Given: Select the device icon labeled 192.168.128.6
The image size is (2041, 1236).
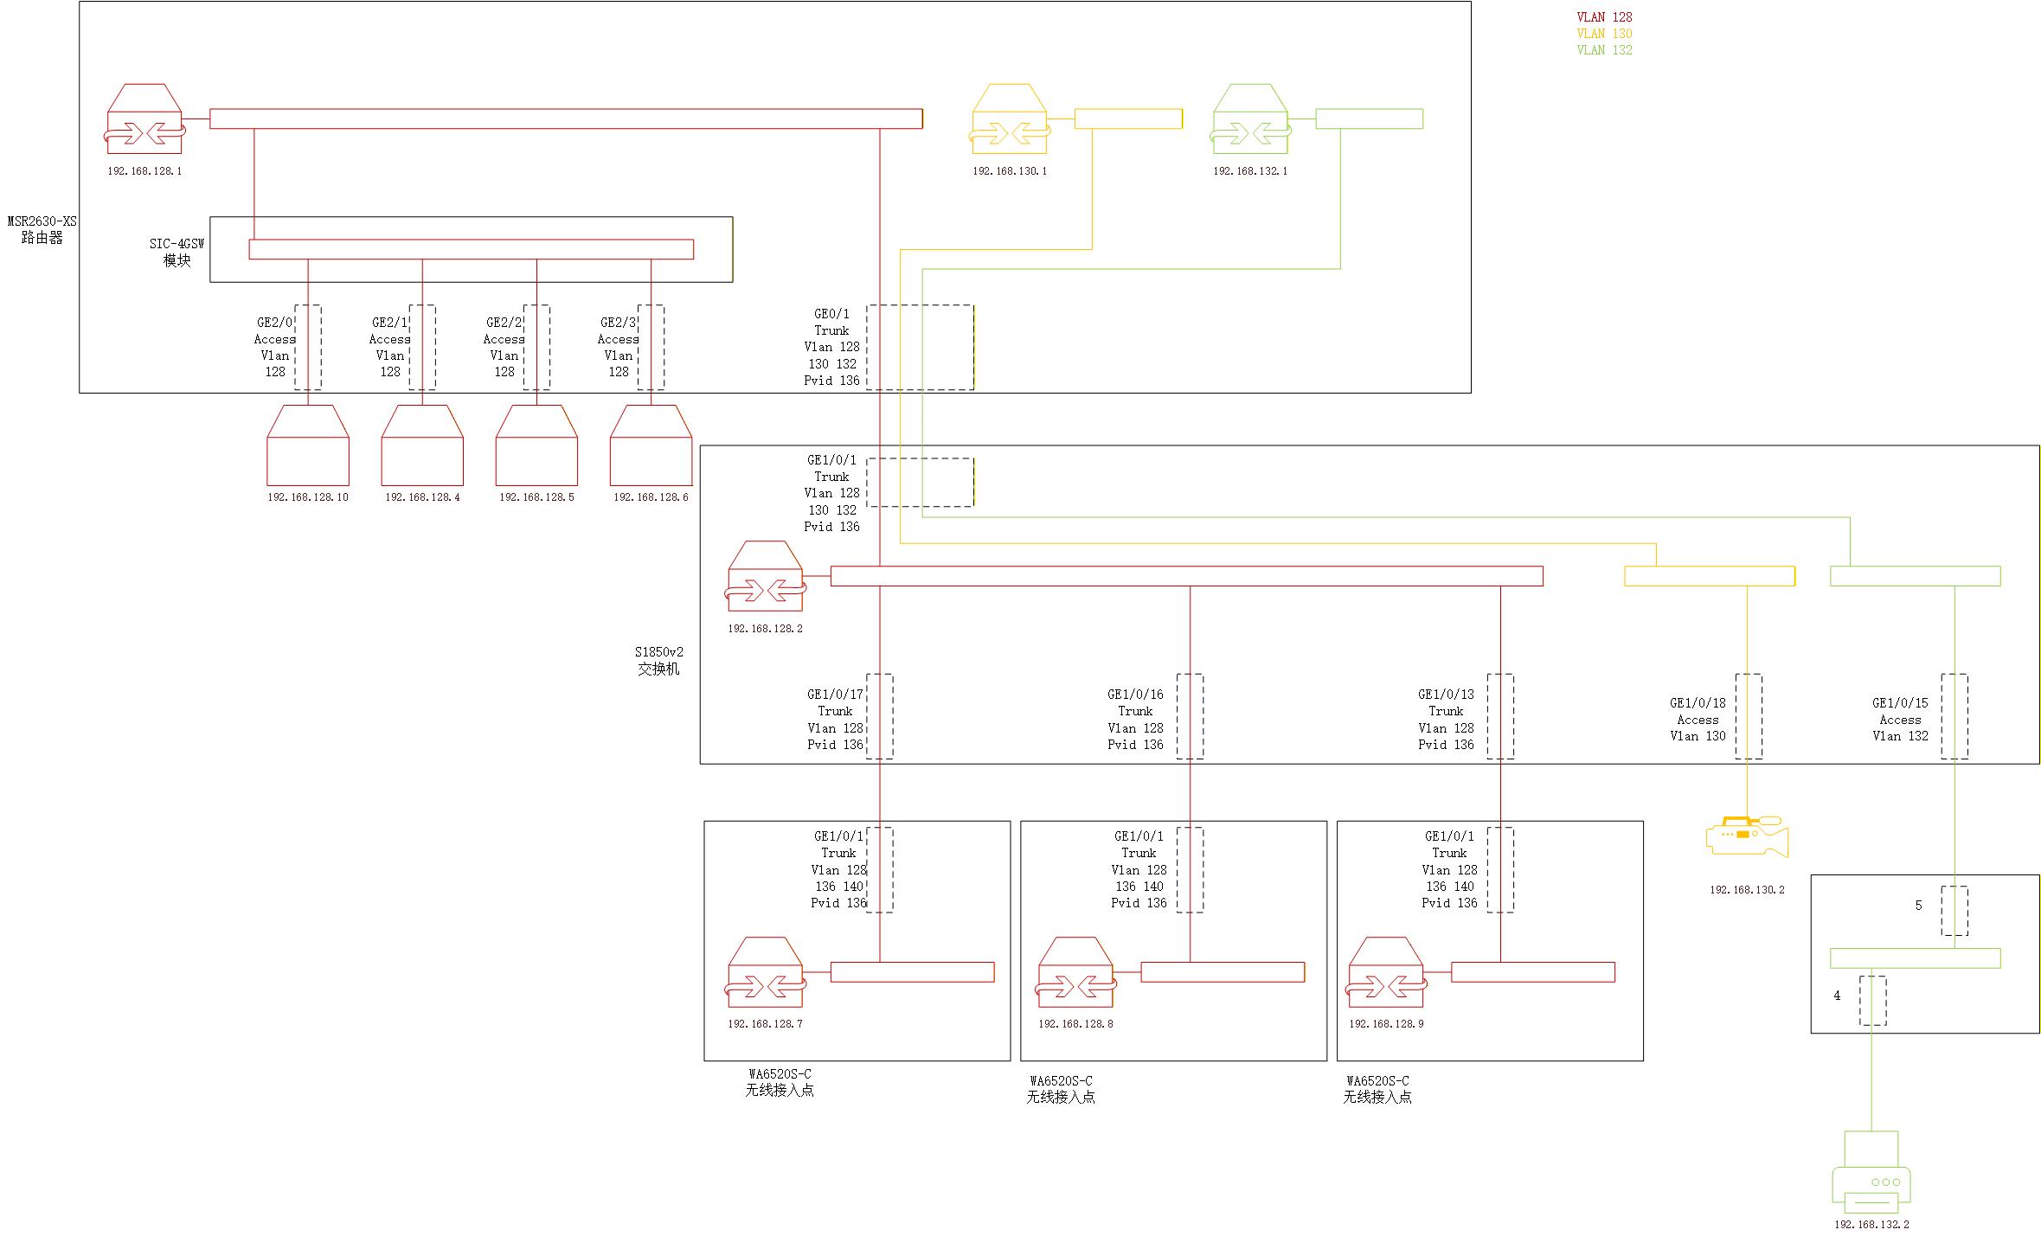Looking at the screenshot, I should click(x=651, y=446).
